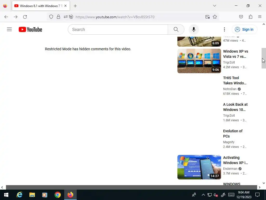The width and height of the screenshot is (266, 200).
Task: Launch Google Chrome from taskbar
Action: (x=58, y=195)
